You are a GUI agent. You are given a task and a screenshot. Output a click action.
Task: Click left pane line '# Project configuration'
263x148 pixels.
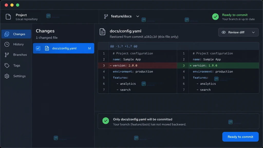[x=133, y=53]
